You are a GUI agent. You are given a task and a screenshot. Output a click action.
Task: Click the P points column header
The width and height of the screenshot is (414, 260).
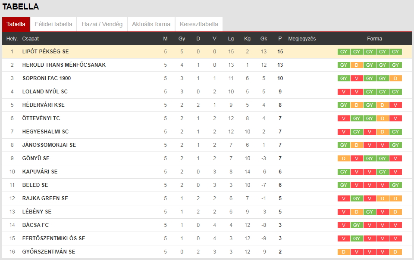(x=280, y=39)
